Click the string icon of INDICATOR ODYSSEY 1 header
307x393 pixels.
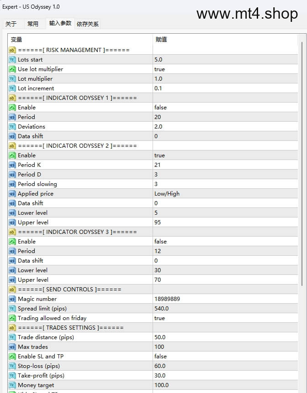12,98
